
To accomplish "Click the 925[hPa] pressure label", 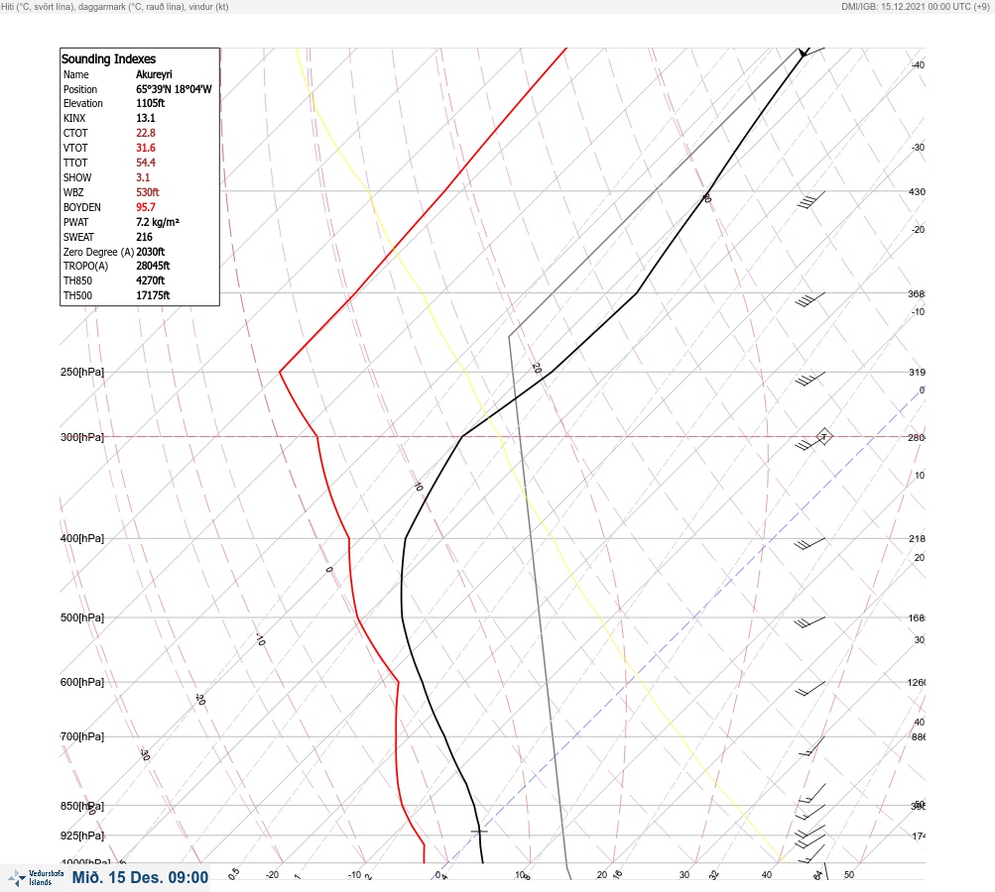I will (82, 836).
